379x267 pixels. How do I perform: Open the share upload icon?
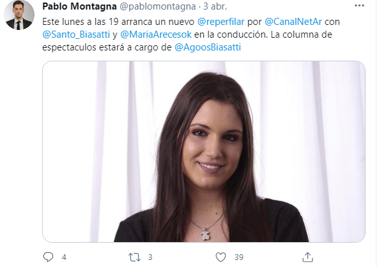[x=307, y=257]
